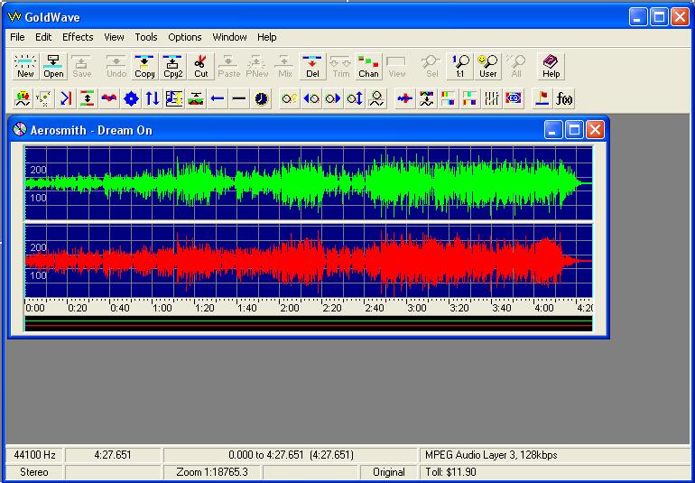Click the Del toolbar icon
This screenshot has height=483, width=695.
tap(312, 66)
